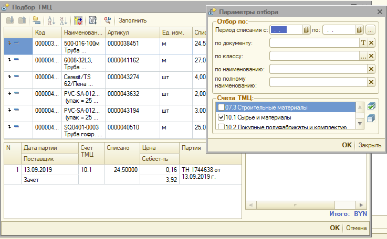Click the filter funnel icon in toolbar
The width and height of the screenshot is (387, 239).
point(92,20)
